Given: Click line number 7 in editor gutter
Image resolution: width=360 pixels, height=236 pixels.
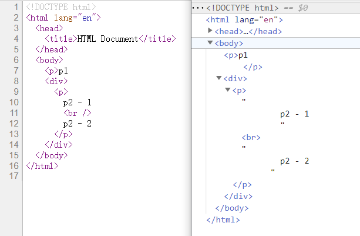Looking at the screenshot, I should click(16, 71).
